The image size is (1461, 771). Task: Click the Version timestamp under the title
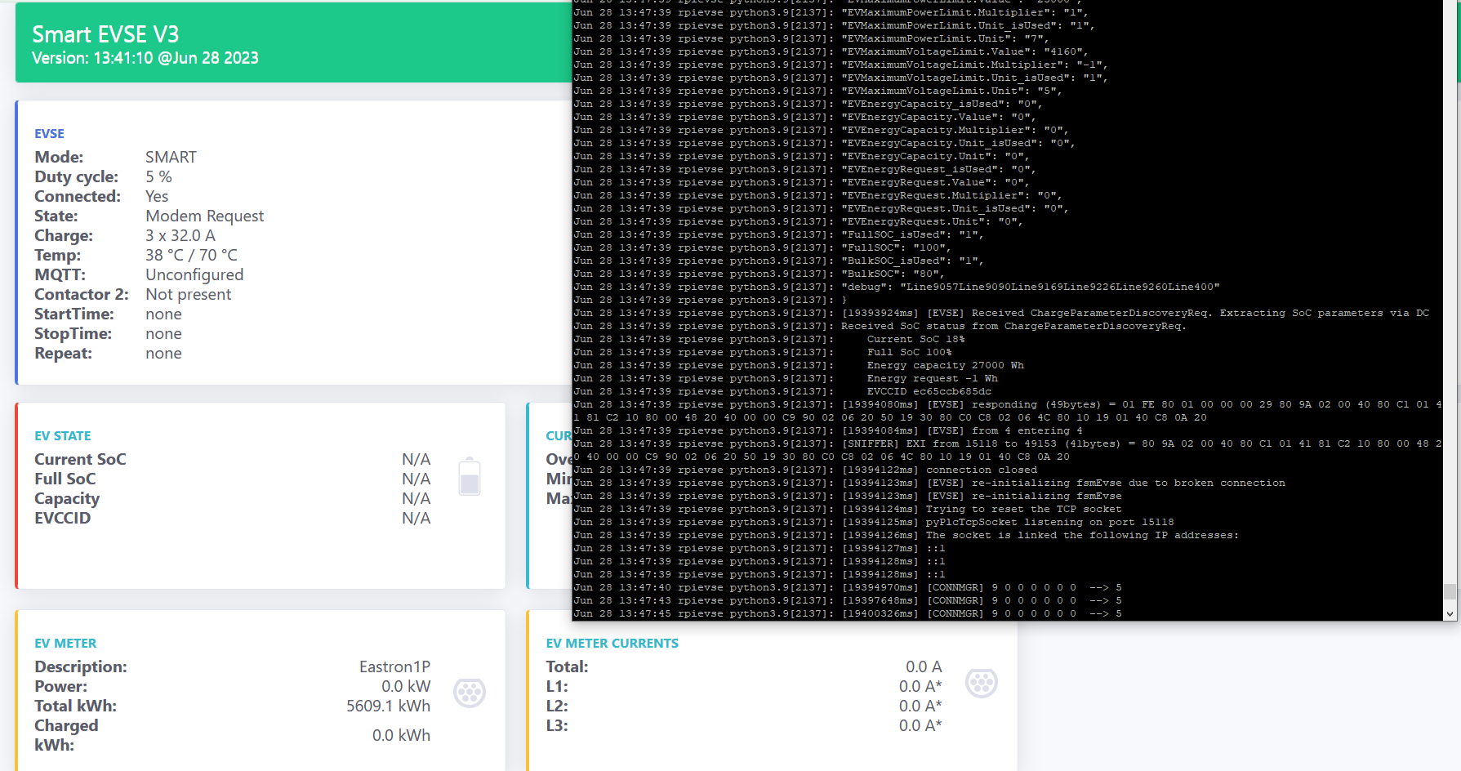[x=144, y=58]
